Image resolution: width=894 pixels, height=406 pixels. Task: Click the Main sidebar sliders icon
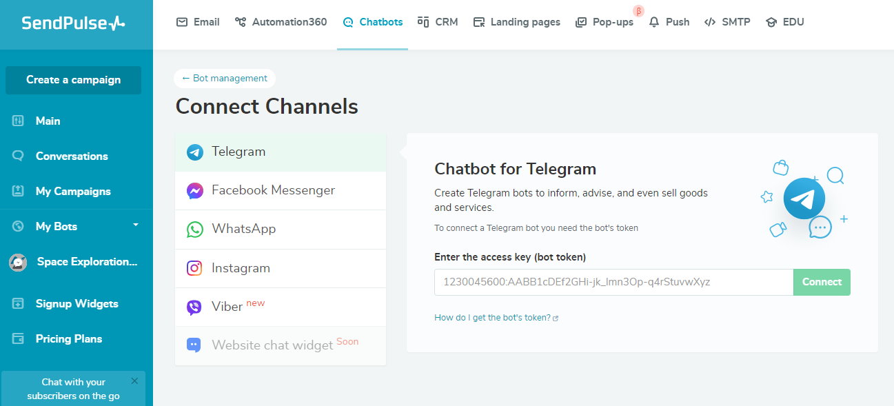19,121
